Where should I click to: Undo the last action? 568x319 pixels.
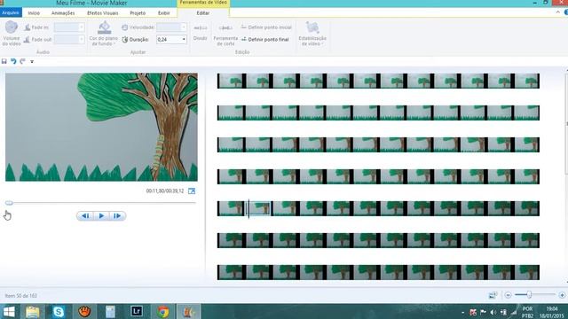13,61
